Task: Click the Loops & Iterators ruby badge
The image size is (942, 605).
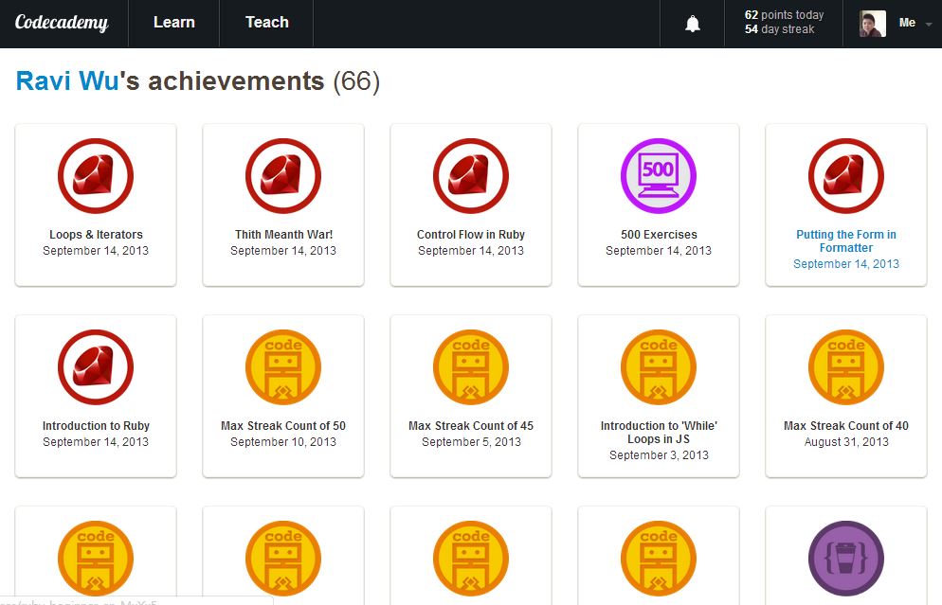Action: [x=96, y=177]
